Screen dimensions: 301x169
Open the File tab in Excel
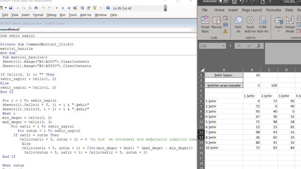pos(205,10)
